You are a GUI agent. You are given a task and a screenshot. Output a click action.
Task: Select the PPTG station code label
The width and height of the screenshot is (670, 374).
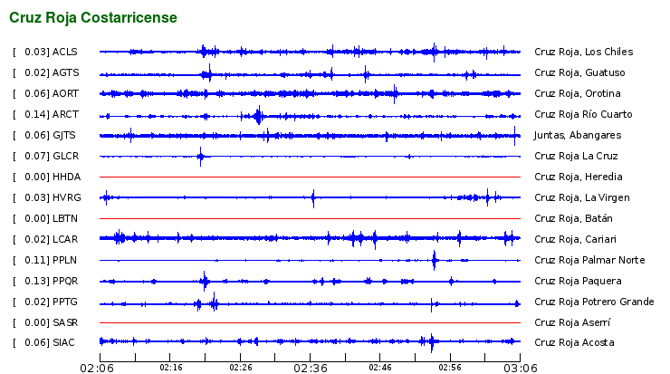tap(65, 302)
